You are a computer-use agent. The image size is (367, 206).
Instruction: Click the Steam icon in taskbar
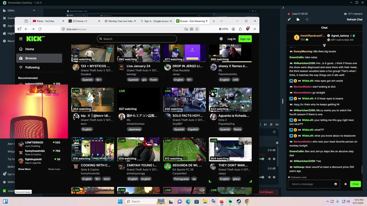pos(239,201)
